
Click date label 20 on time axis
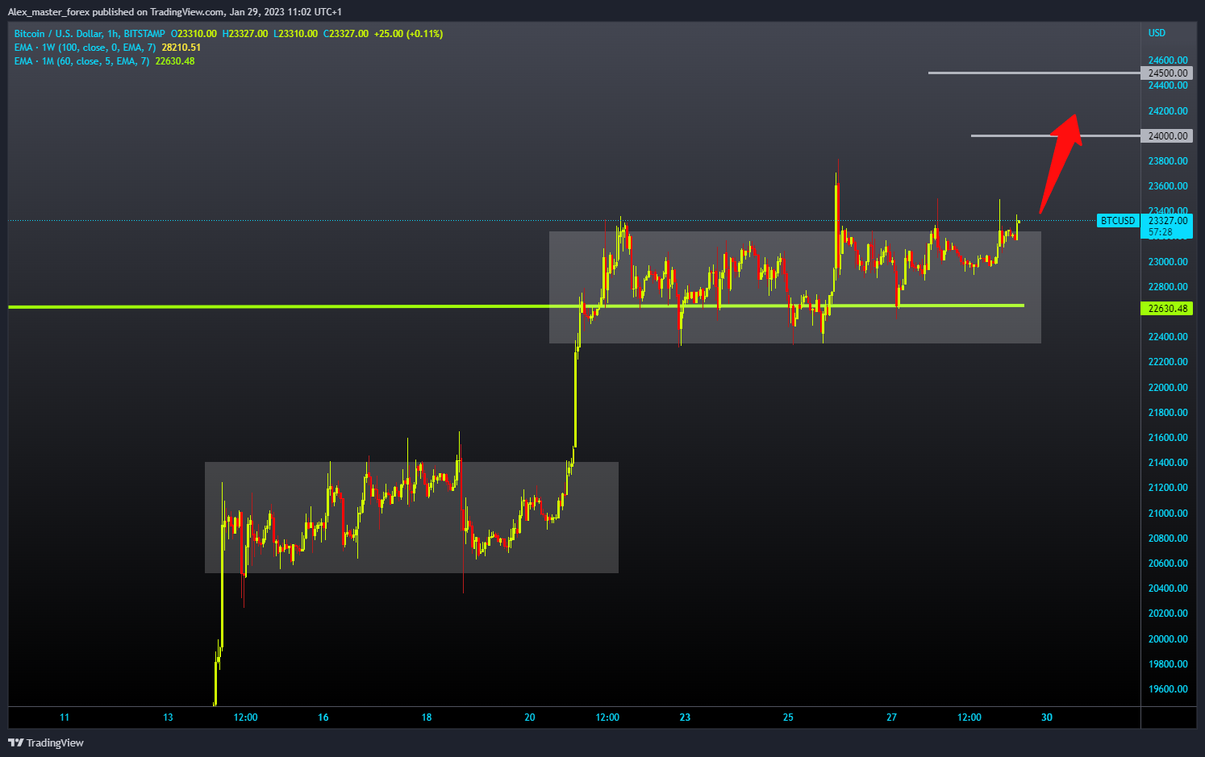pos(530,717)
